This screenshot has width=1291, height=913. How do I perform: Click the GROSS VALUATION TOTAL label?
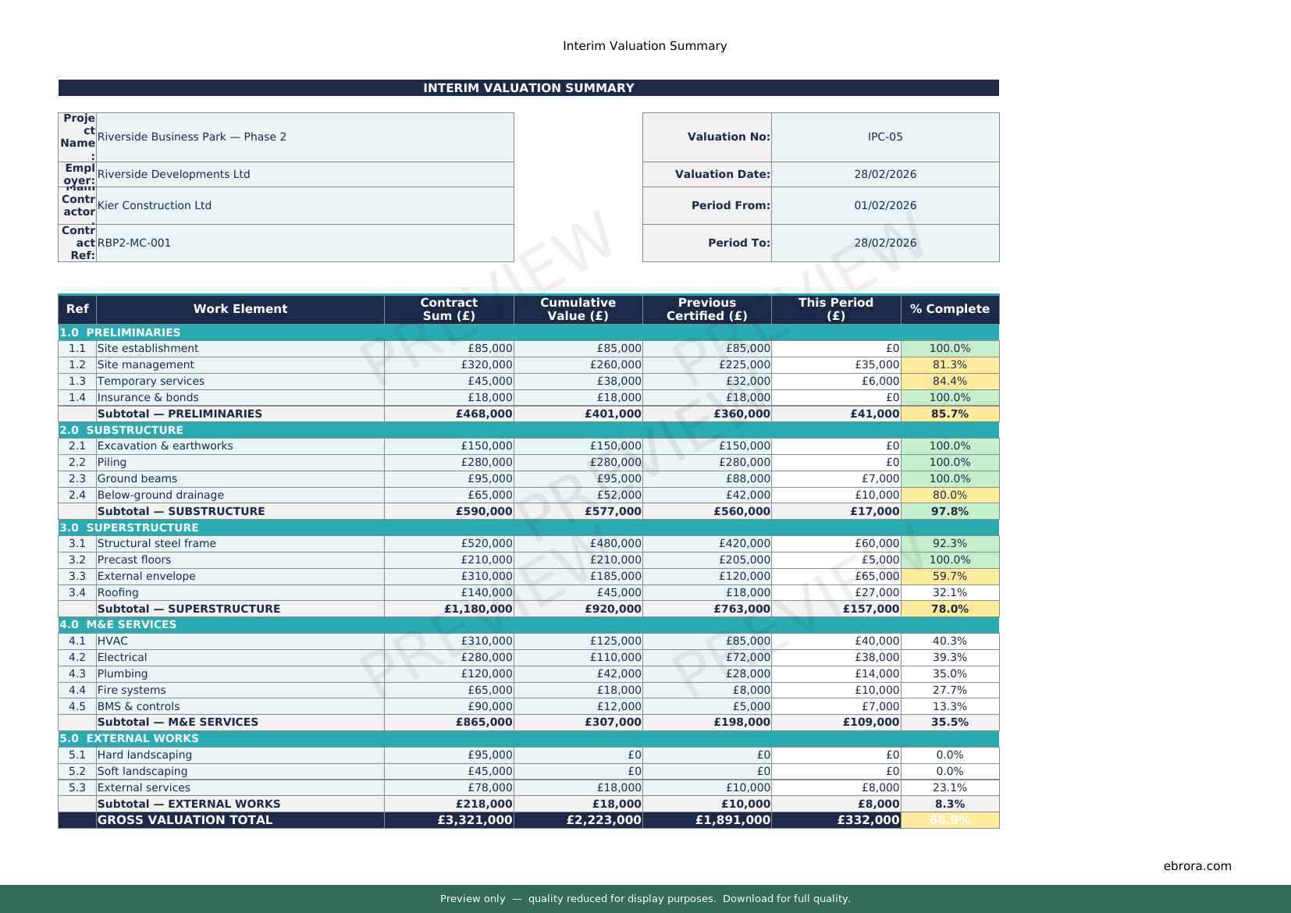tap(240, 820)
